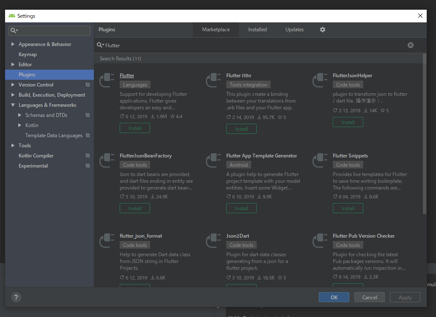Open Flutter App Template Generator title

coord(261,156)
